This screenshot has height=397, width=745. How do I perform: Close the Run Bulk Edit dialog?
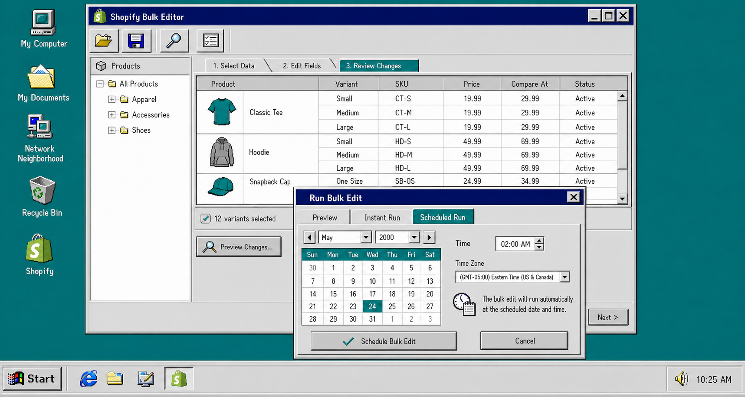(574, 197)
